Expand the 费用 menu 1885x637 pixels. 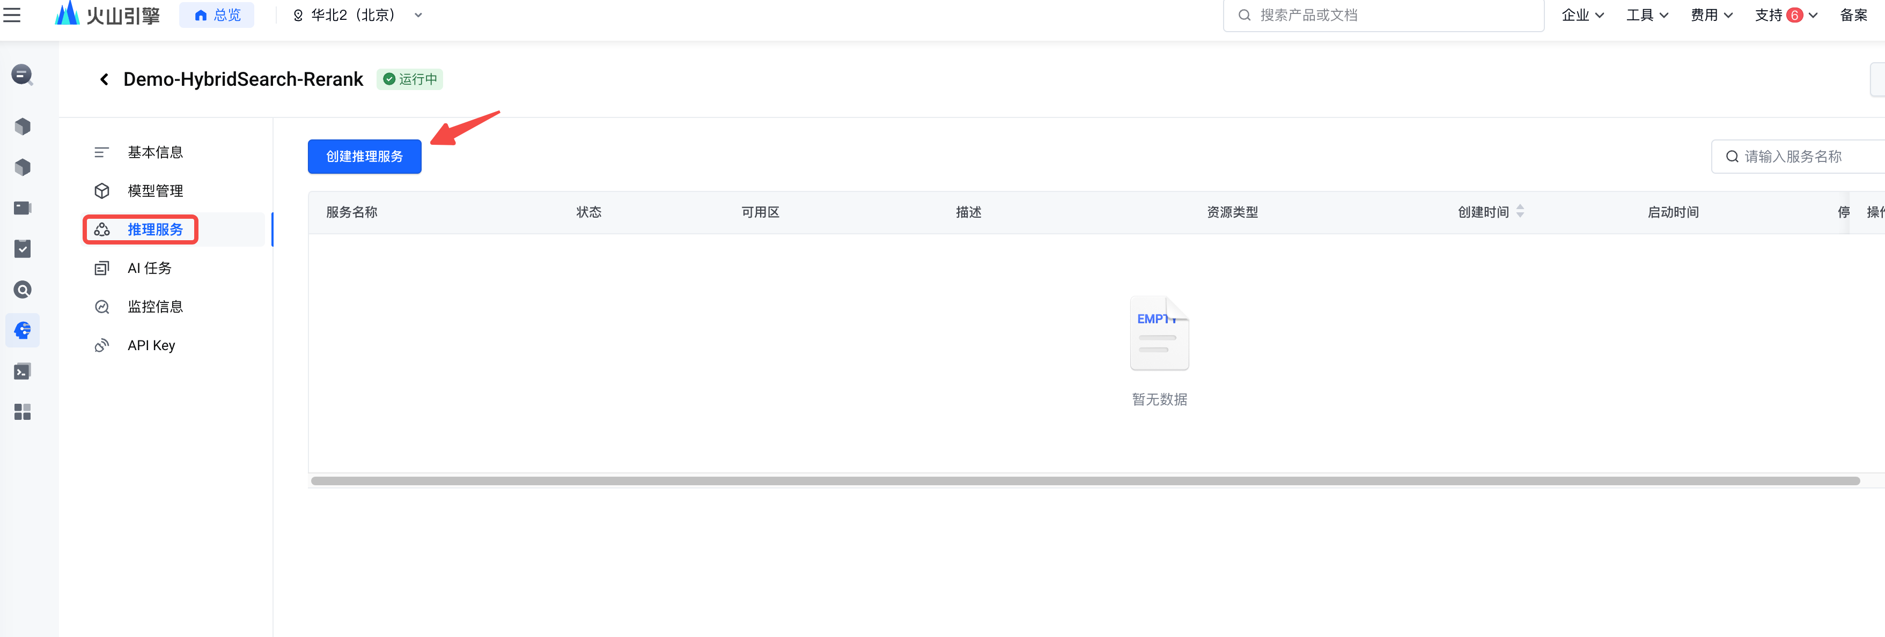[x=1711, y=14]
